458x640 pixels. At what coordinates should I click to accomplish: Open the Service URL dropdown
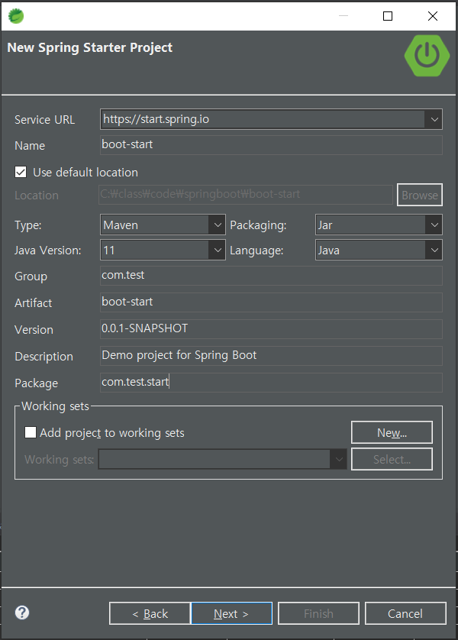434,119
